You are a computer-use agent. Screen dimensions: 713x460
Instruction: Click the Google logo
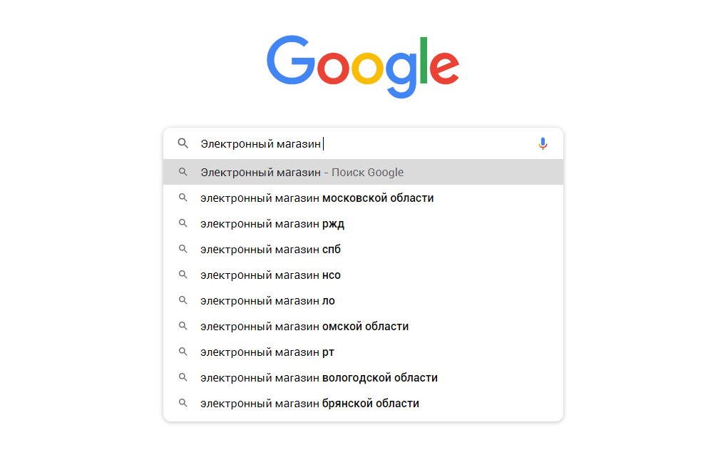click(x=363, y=63)
